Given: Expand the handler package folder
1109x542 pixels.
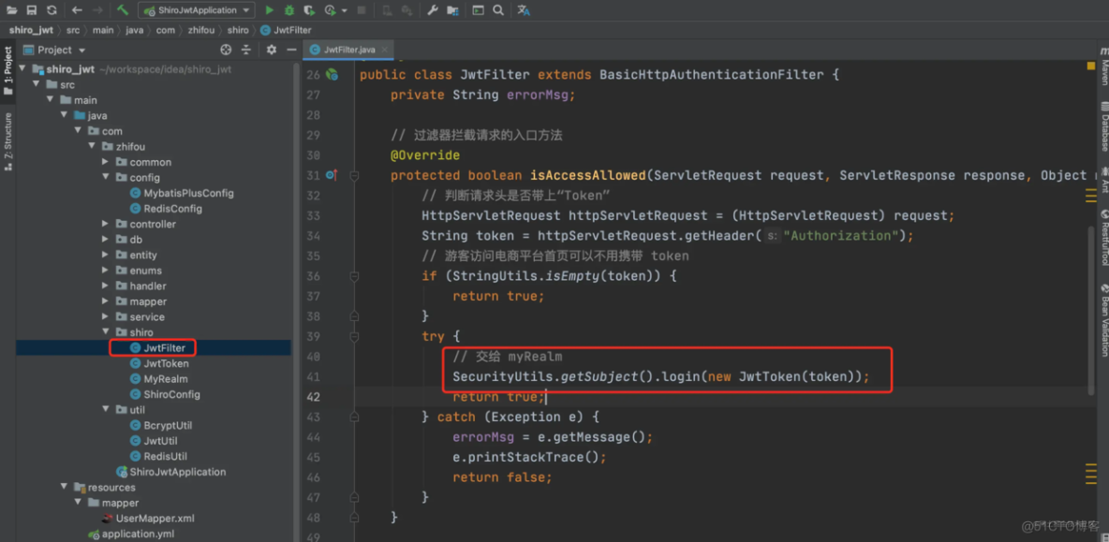Looking at the screenshot, I should click(105, 286).
